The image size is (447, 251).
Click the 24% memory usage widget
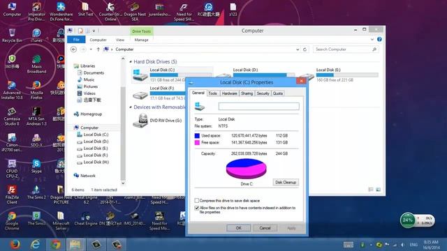click(408, 220)
